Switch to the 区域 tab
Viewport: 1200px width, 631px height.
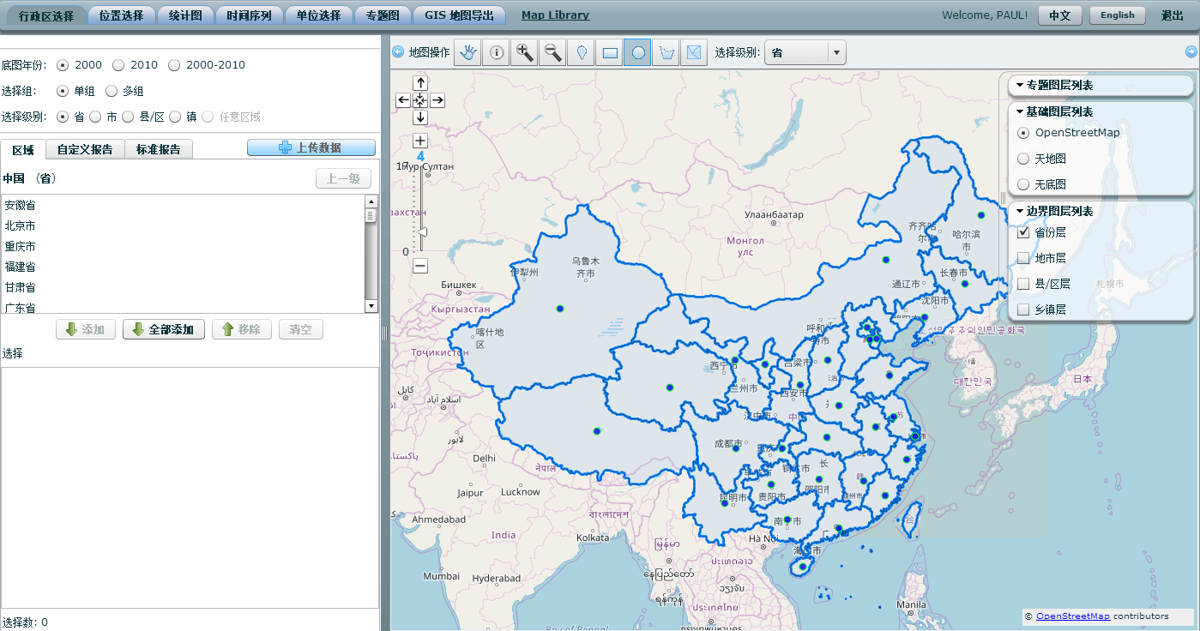(x=23, y=149)
